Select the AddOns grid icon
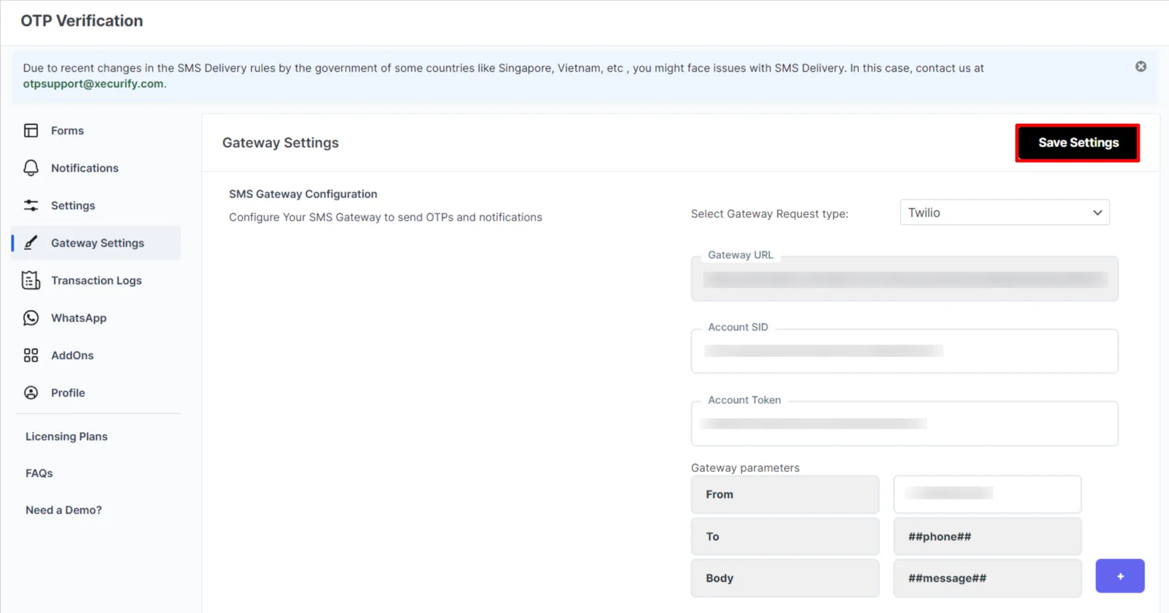1169x613 pixels. tap(31, 355)
